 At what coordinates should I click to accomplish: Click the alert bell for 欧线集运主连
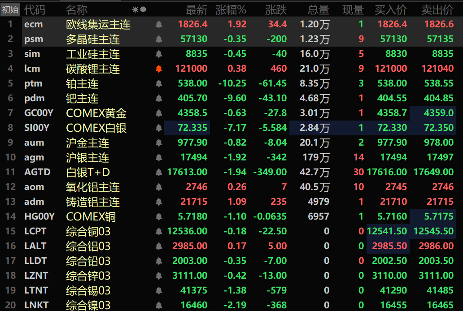coord(159,25)
